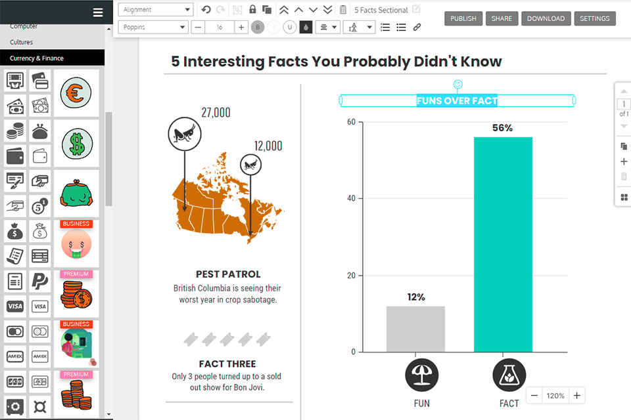Go to next page arrow
Image resolution: width=631 pixels, height=420 pixels.
624,126
